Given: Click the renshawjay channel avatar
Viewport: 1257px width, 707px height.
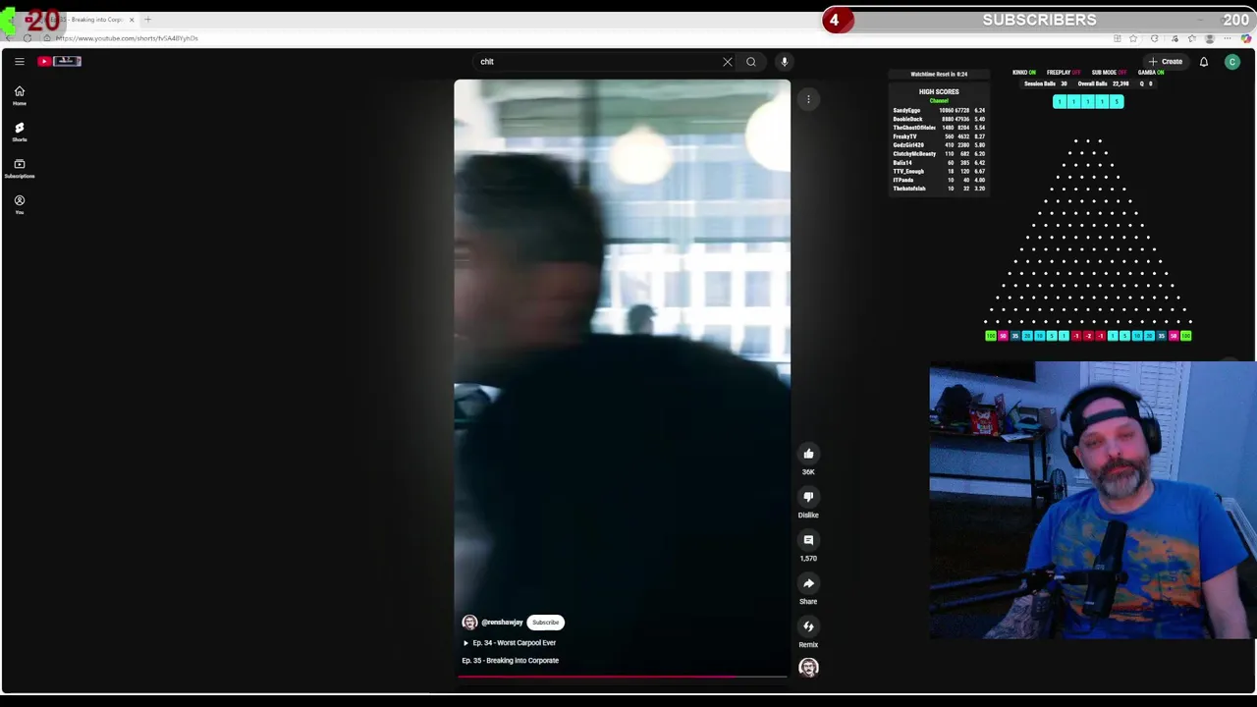Looking at the screenshot, I should click(469, 623).
